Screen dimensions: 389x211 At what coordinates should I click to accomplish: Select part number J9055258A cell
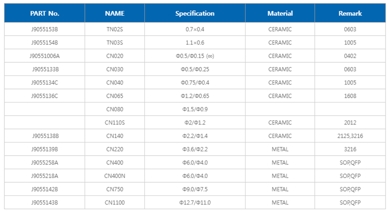44,162
